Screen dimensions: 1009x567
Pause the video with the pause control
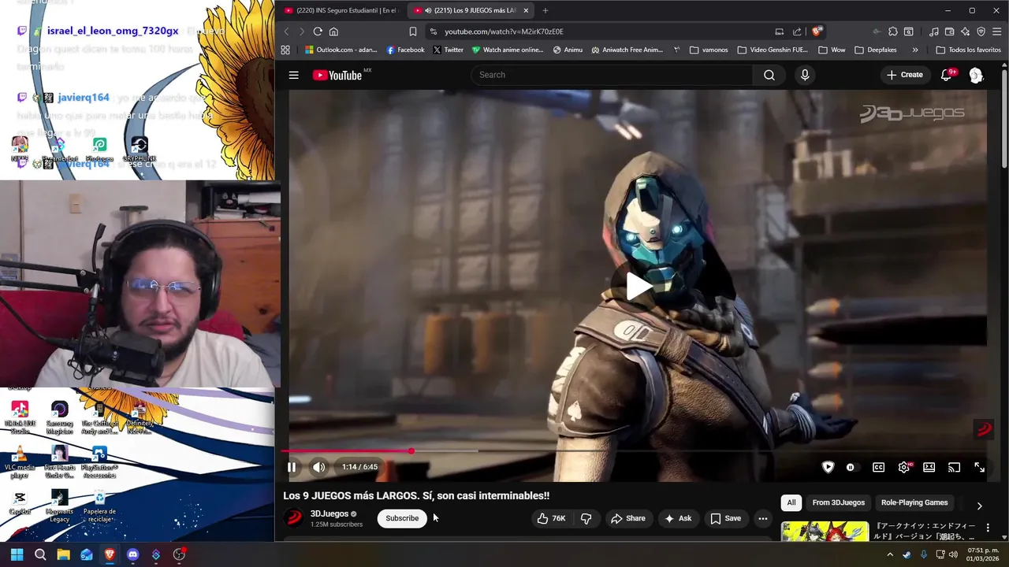292,467
